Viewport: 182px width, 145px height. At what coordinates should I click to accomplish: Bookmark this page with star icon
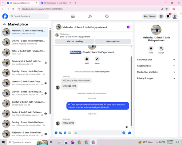(x=167, y=9)
